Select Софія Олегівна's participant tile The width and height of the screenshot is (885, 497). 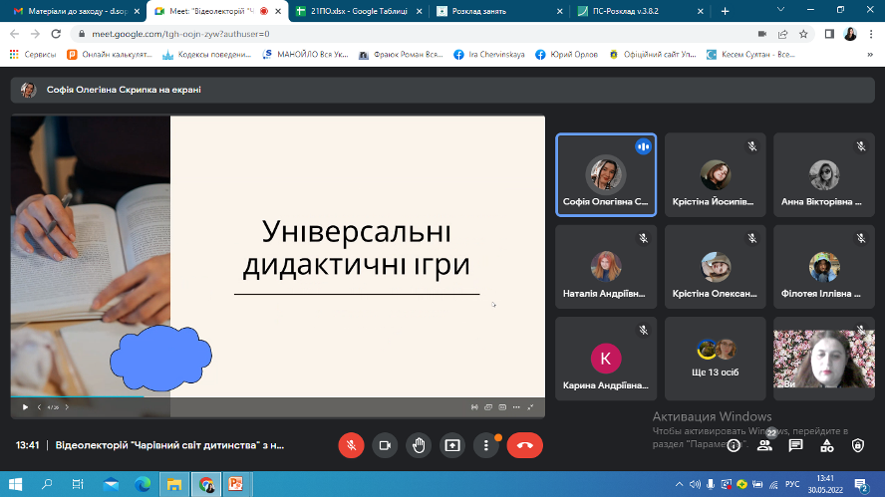pyautogui.click(x=606, y=174)
